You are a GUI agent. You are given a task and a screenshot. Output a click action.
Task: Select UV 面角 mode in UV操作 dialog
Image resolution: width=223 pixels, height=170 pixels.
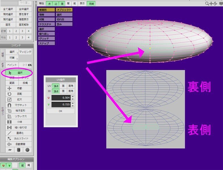(x=71, y=86)
